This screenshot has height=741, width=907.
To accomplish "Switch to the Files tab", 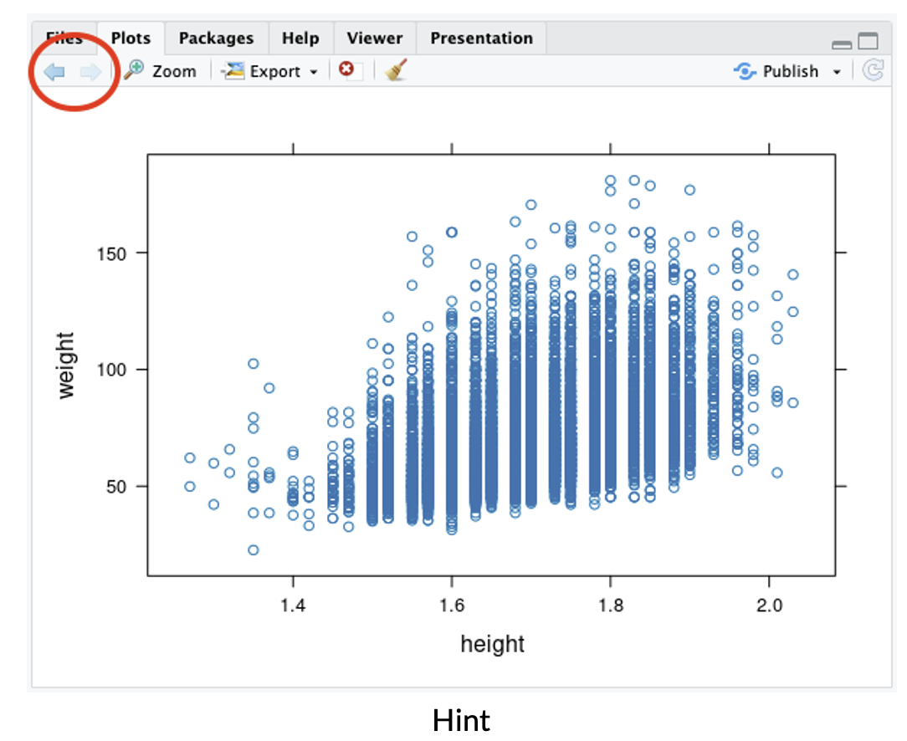I will click(64, 38).
